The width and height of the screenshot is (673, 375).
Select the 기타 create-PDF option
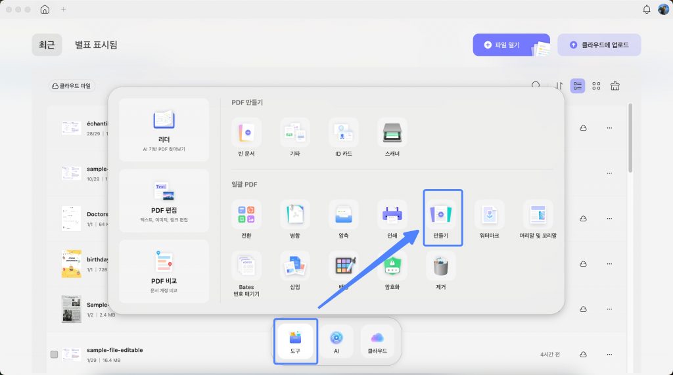tap(295, 138)
